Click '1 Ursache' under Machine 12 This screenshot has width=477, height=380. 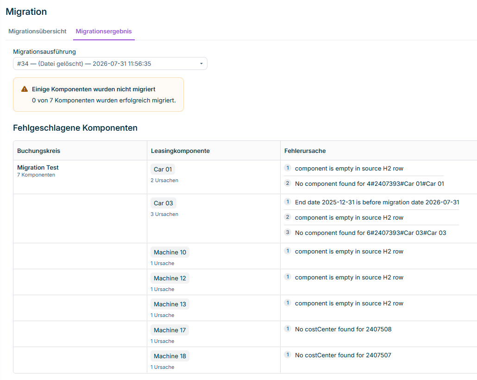coord(163,289)
